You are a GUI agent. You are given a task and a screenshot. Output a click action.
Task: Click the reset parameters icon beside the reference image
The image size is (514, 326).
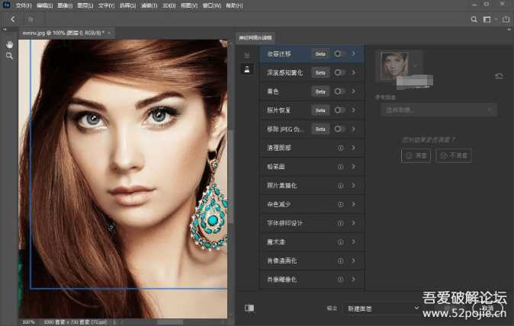tap(499, 76)
